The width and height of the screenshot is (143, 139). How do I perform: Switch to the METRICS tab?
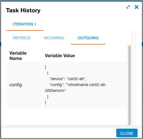tap(22, 38)
